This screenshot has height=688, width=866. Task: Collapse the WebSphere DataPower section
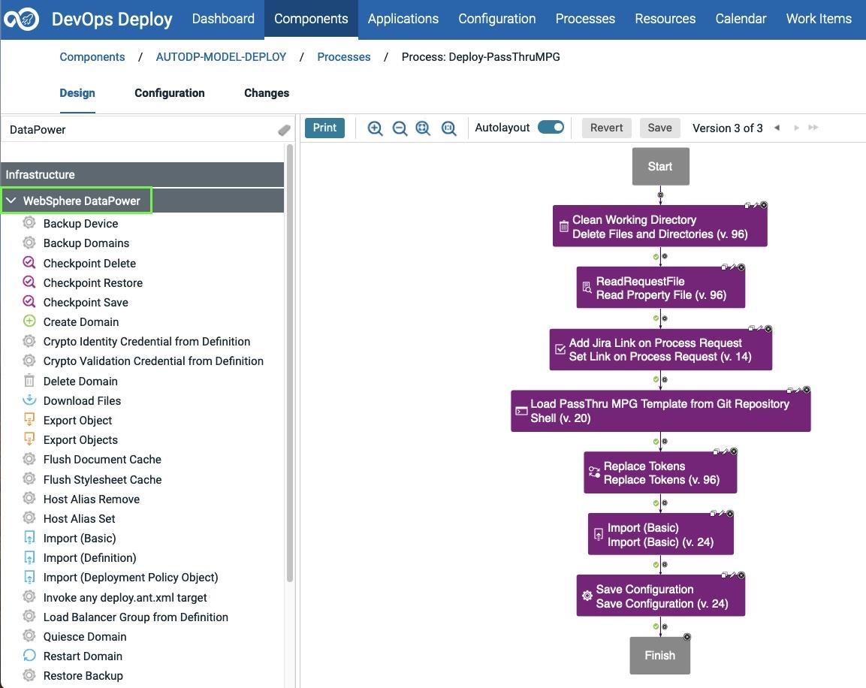(x=11, y=201)
